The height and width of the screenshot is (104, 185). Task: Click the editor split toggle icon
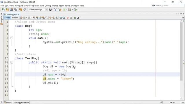[x=183, y=18]
